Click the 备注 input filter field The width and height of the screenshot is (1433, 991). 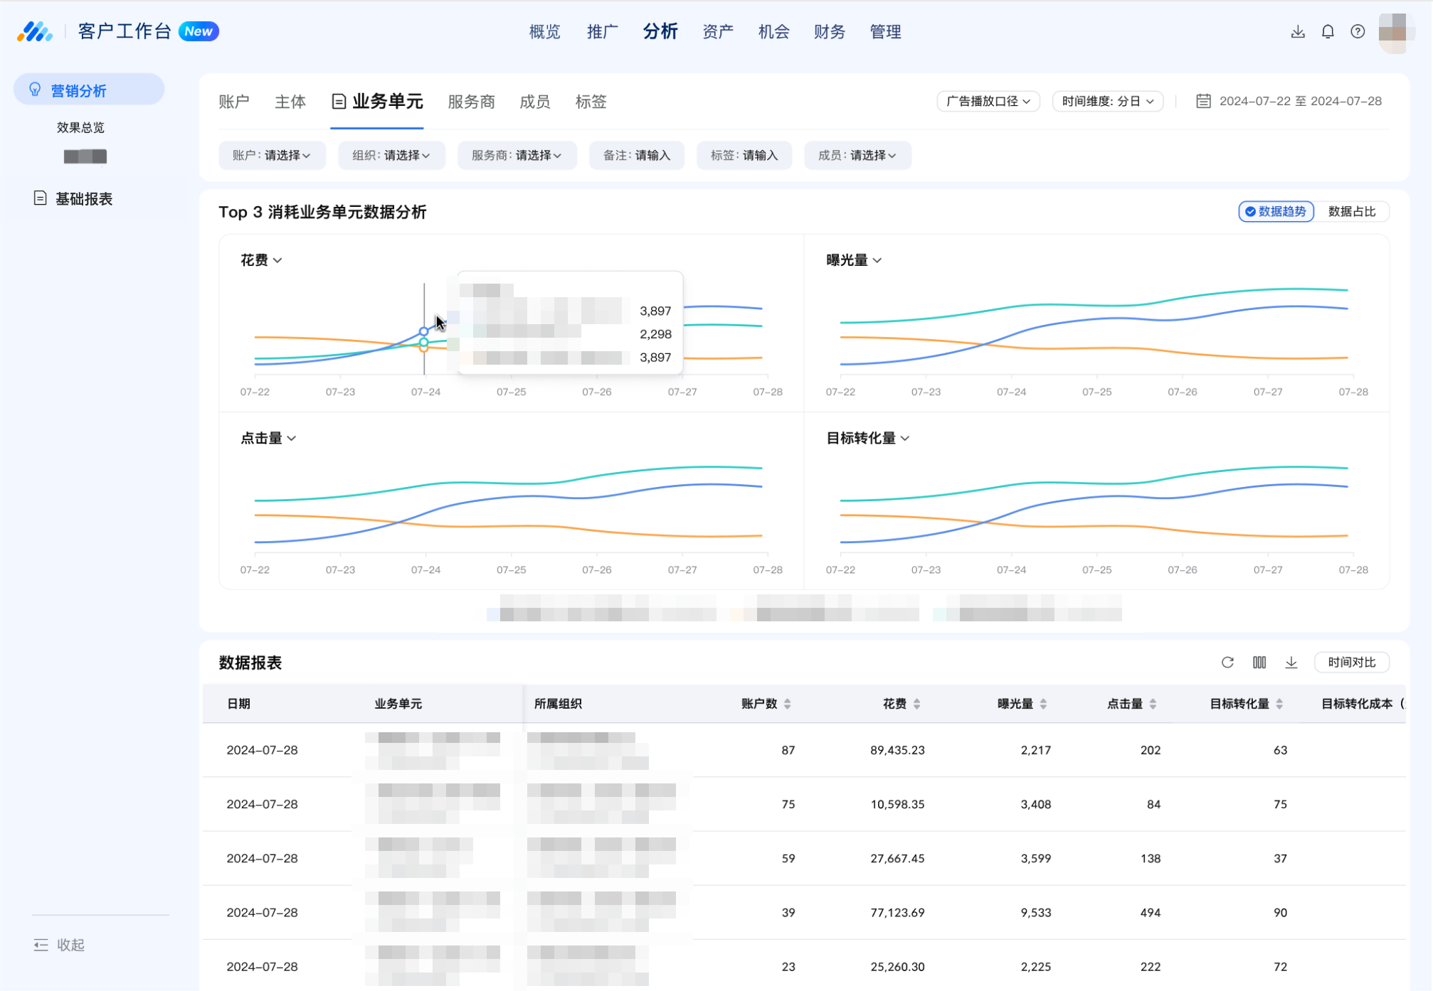(x=637, y=155)
